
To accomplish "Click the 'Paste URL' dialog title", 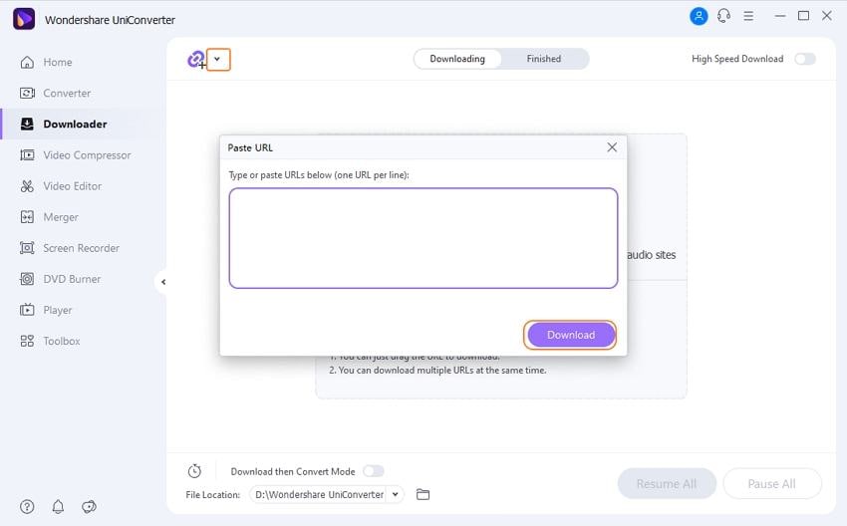I will click(x=250, y=147).
